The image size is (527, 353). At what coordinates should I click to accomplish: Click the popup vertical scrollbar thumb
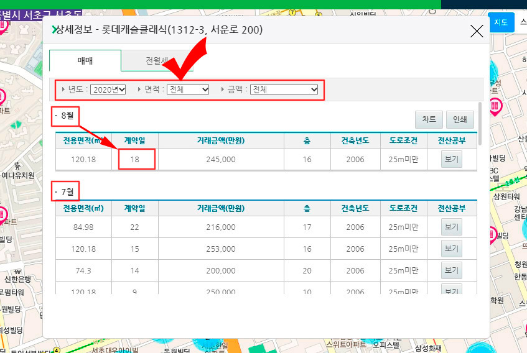[480, 124]
